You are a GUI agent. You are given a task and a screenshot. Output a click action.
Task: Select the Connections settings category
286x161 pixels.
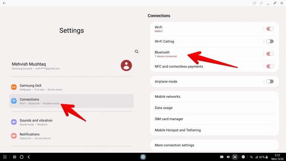click(x=71, y=101)
